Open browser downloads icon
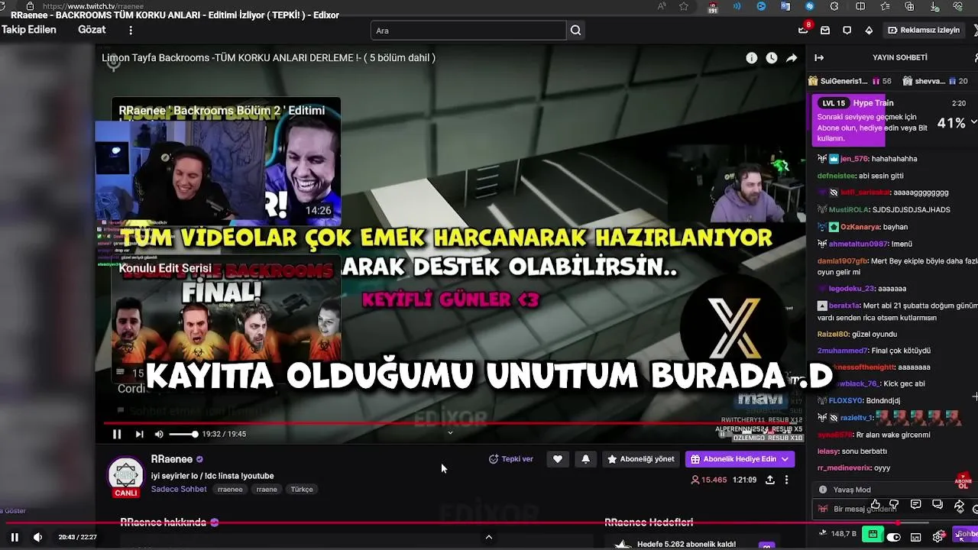The height and width of the screenshot is (550, 978). point(933,6)
